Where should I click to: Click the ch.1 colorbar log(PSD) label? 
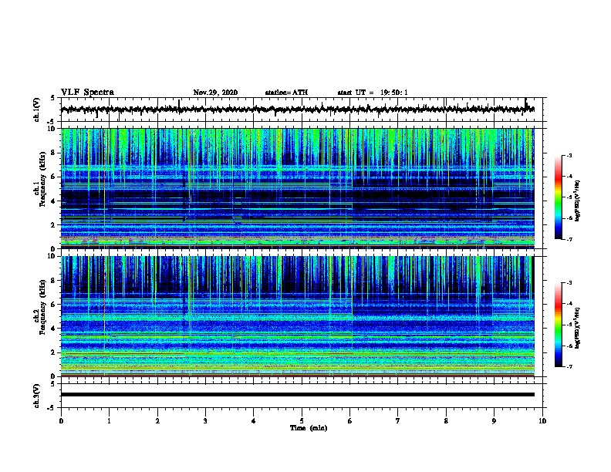click(x=578, y=201)
